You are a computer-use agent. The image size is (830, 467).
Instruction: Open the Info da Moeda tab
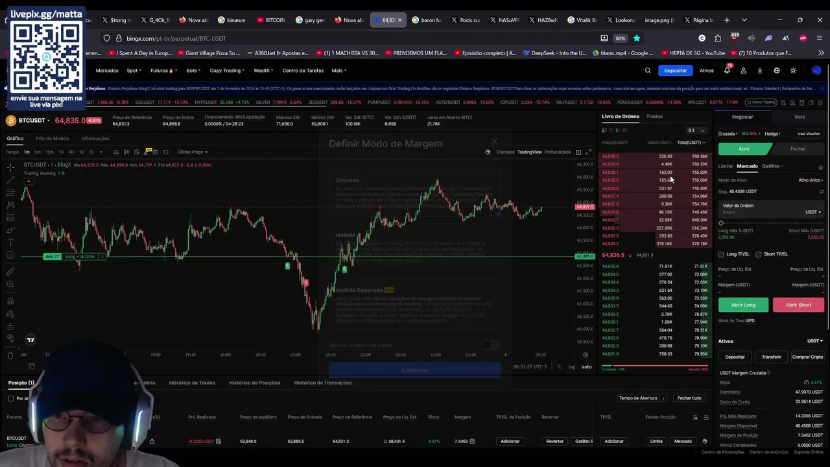pos(52,138)
